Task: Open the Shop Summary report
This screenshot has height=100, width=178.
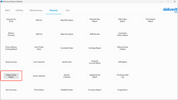Action: point(11,62)
